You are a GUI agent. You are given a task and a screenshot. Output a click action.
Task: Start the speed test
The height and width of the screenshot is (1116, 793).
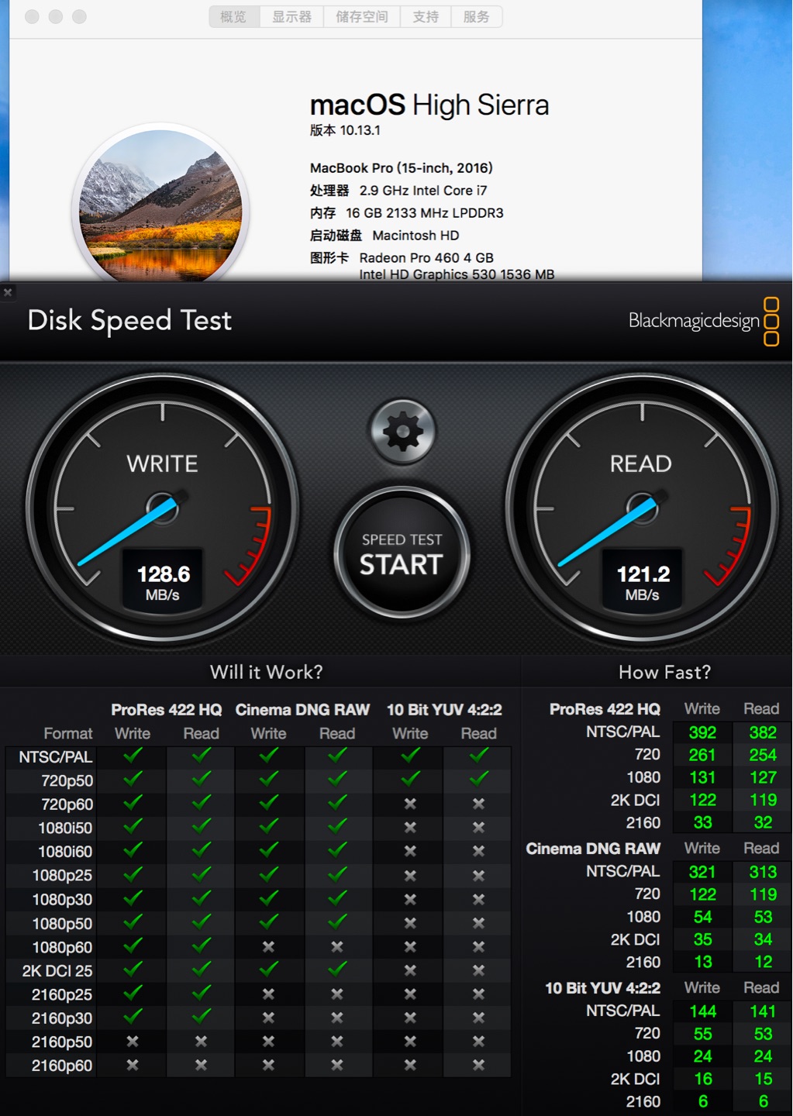(x=402, y=554)
